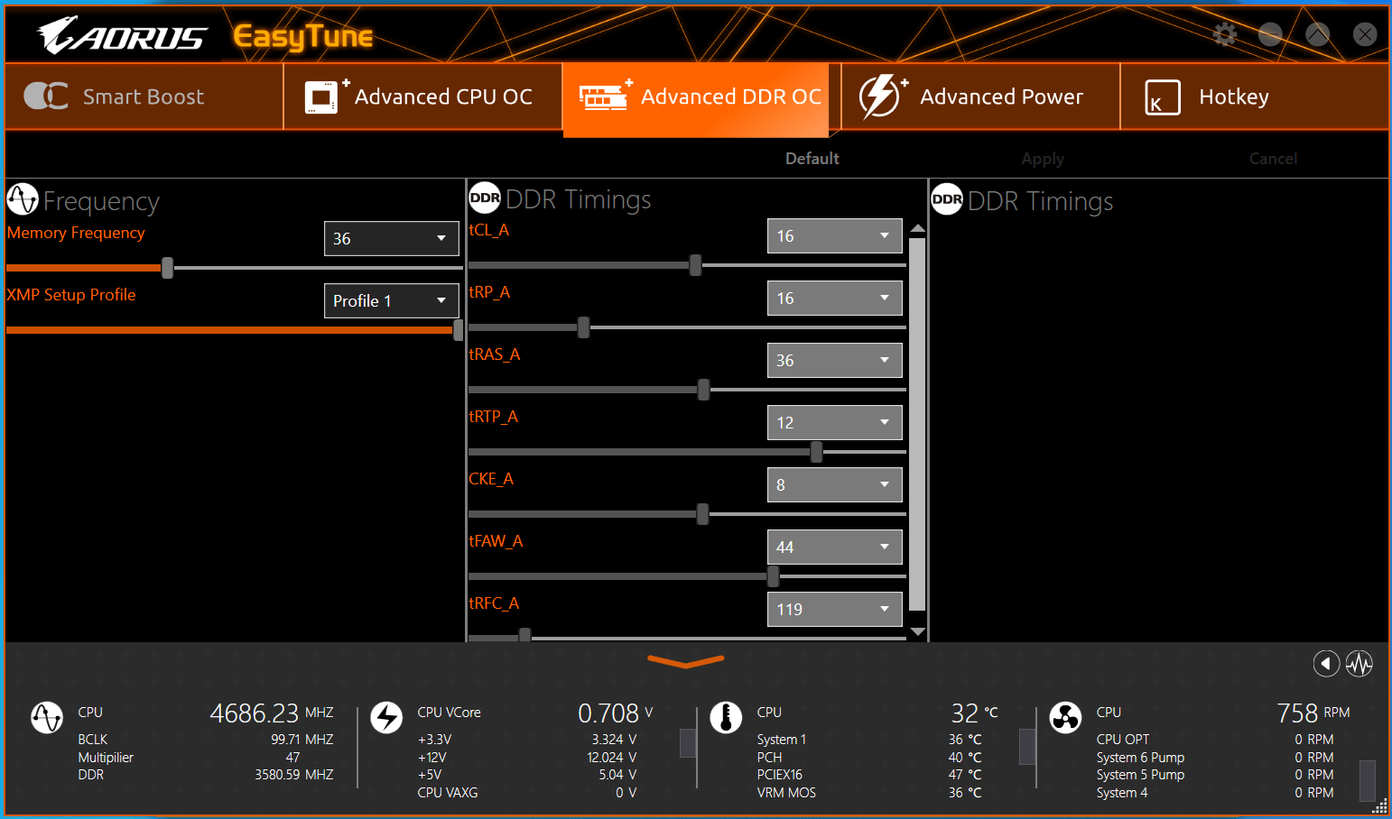Click the Apply button

[x=1043, y=159]
